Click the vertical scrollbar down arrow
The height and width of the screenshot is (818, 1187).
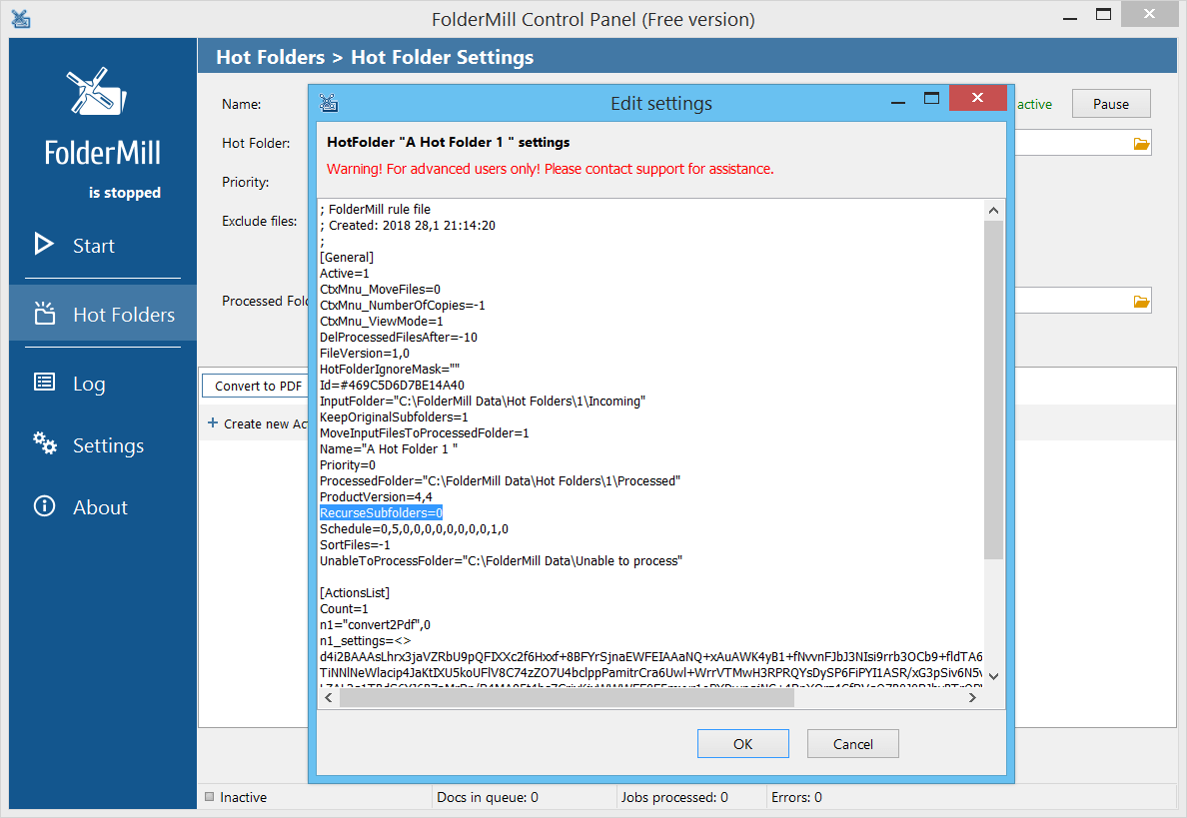(x=994, y=676)
